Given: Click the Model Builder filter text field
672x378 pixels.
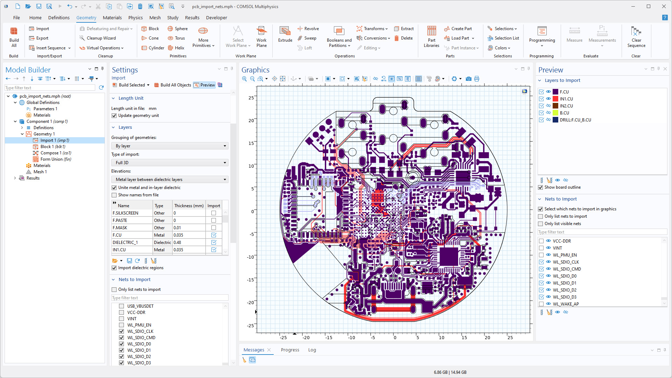Looking at the screenshot, I should tap(50, 88).
